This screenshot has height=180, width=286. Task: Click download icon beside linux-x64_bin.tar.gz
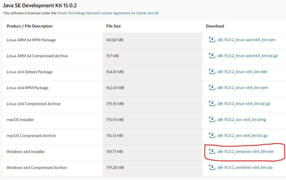coord(212,104)
